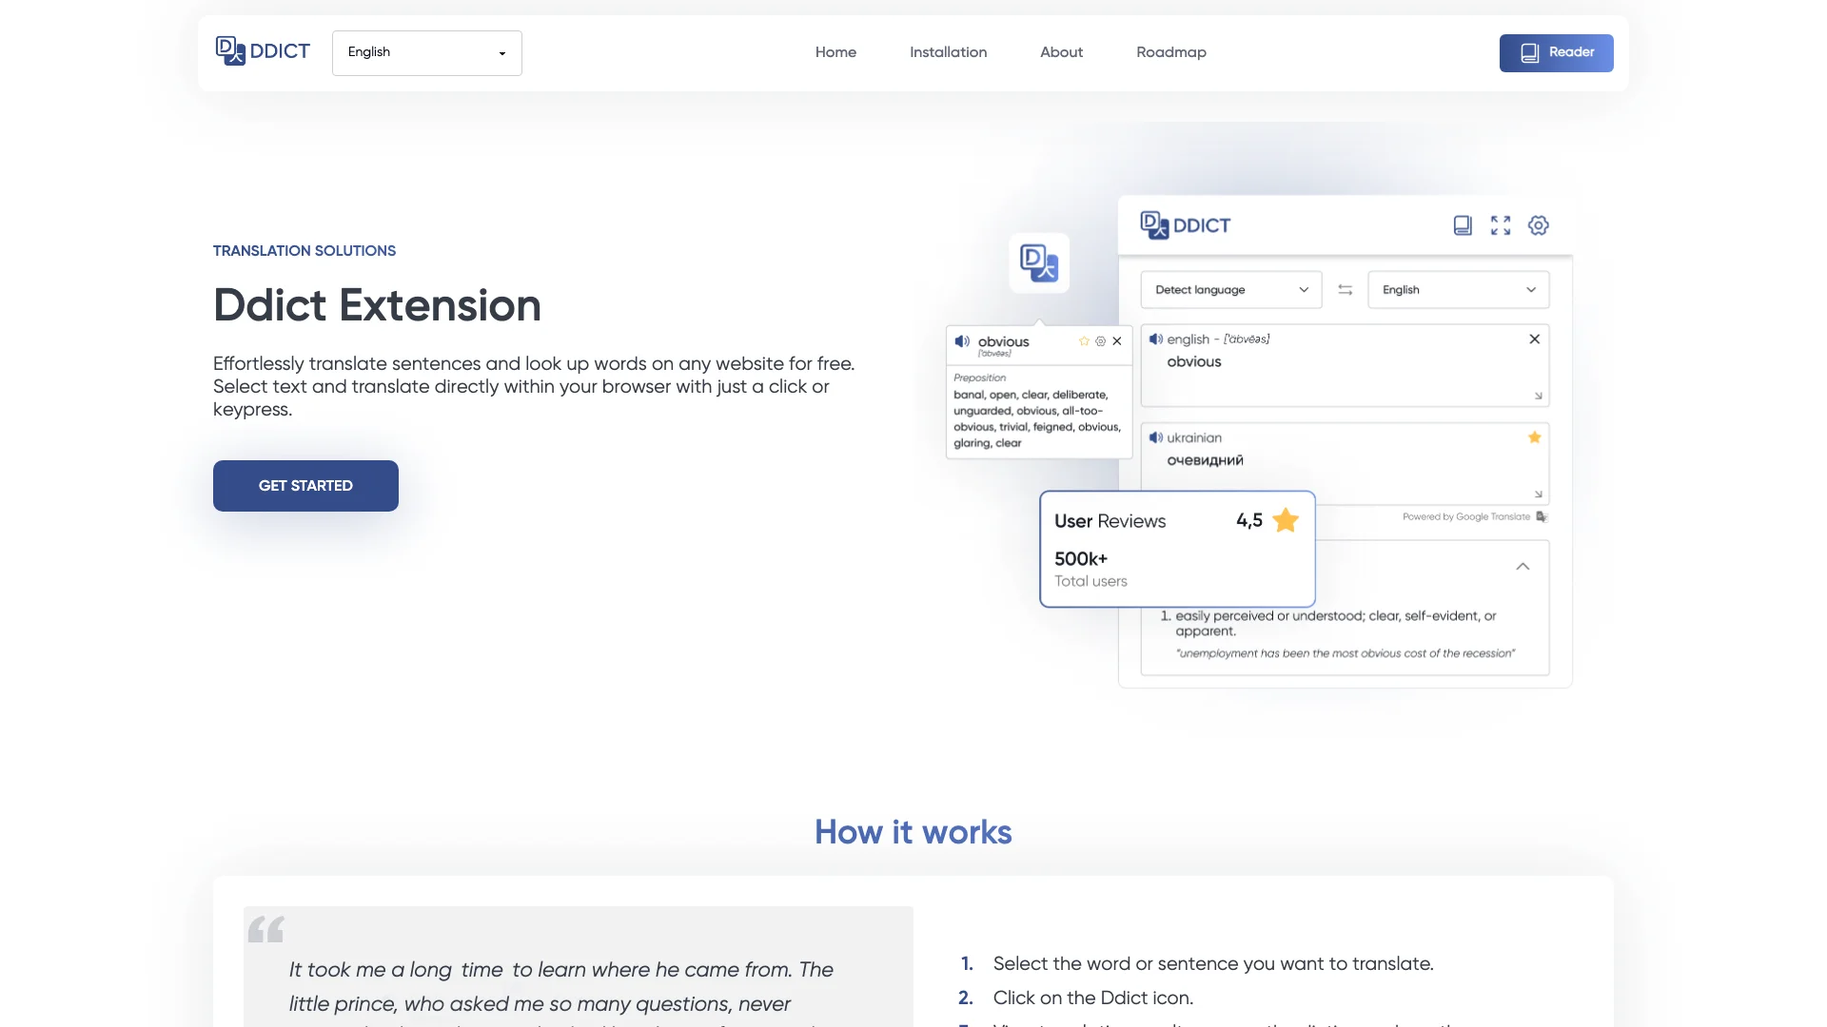Click the Ukrainian speaker pronunciation icon
This screenshot has width=1827, height=1027.
click(1156, 437)
